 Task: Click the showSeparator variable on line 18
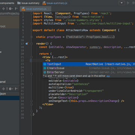click(x=76, y=47)
